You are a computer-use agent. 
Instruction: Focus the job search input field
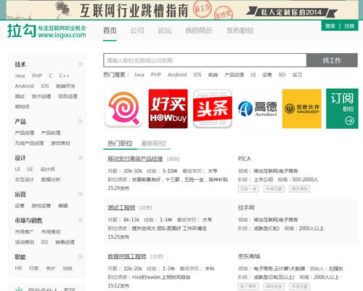coord(205,60)
